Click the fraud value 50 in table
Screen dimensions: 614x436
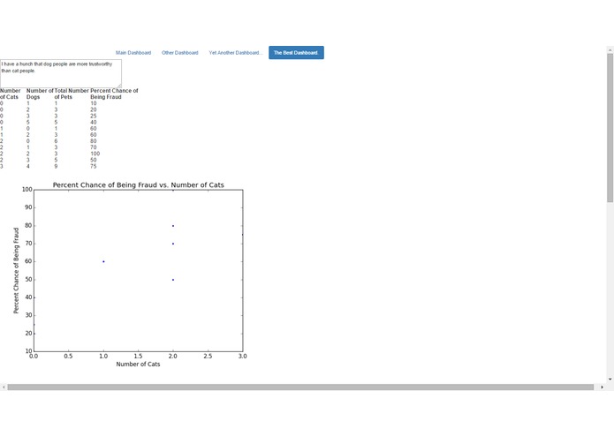pyautogui.click(x=93, y=160)
